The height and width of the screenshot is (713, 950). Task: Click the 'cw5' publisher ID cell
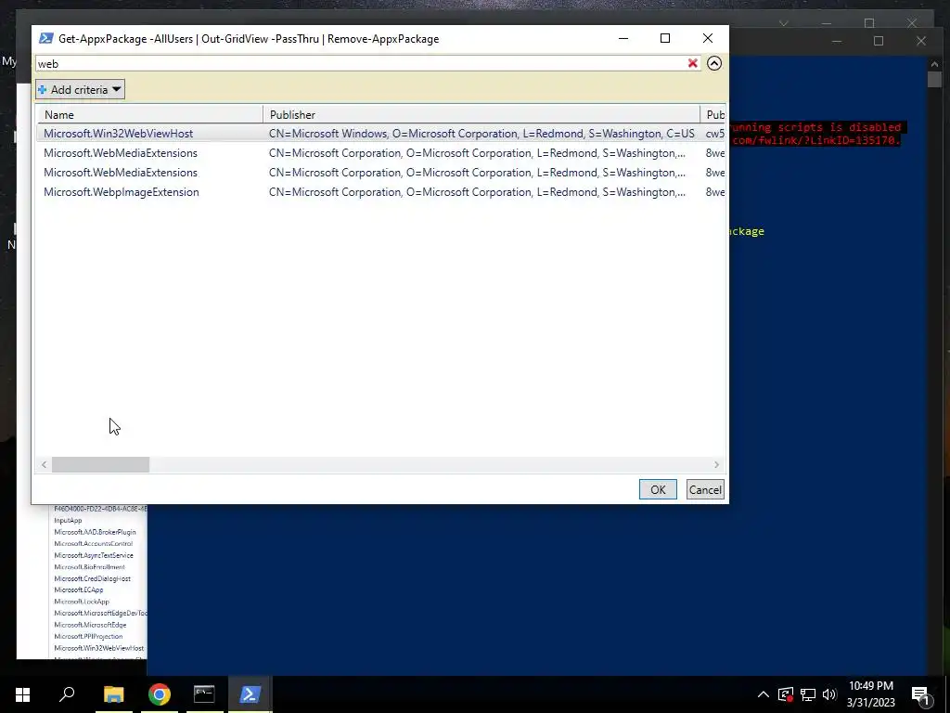pos(714,134)
